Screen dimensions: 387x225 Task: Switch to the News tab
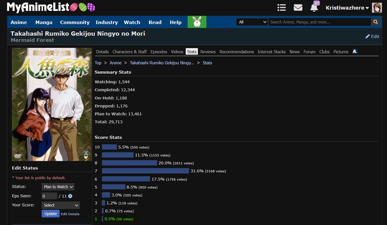[x=295, y=52]
